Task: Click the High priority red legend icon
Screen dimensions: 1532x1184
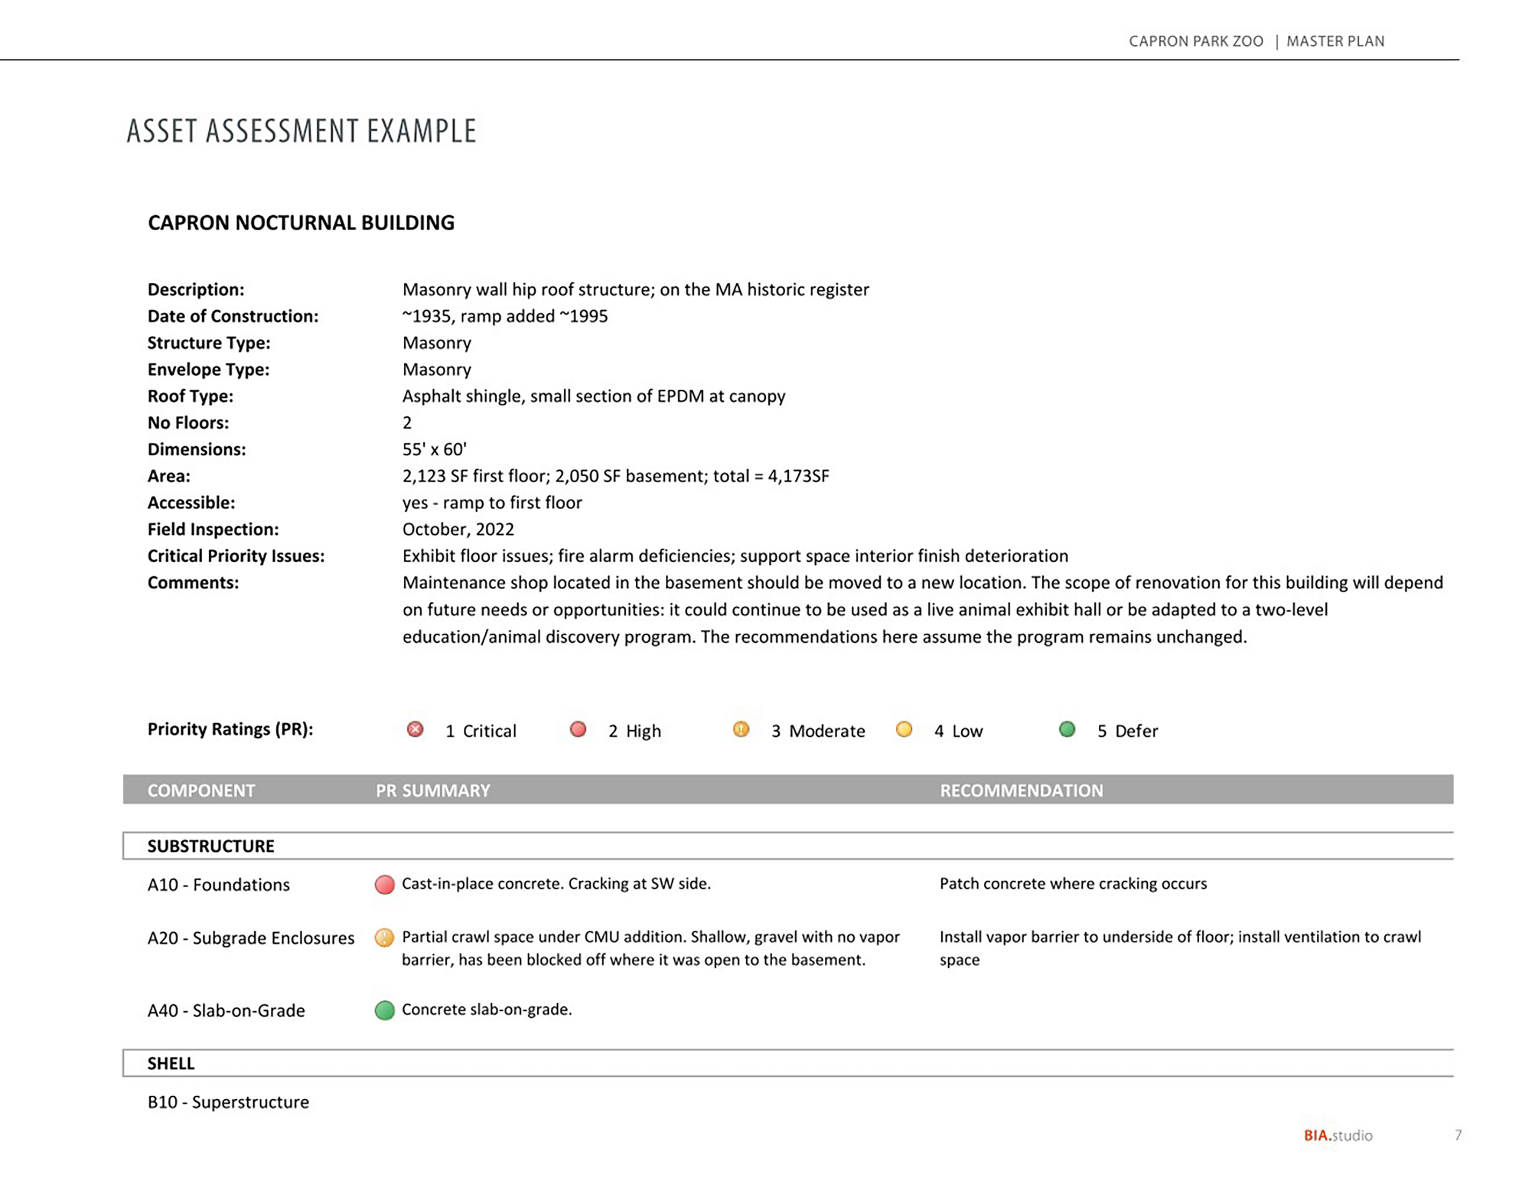Action: [x=578, y=729]
